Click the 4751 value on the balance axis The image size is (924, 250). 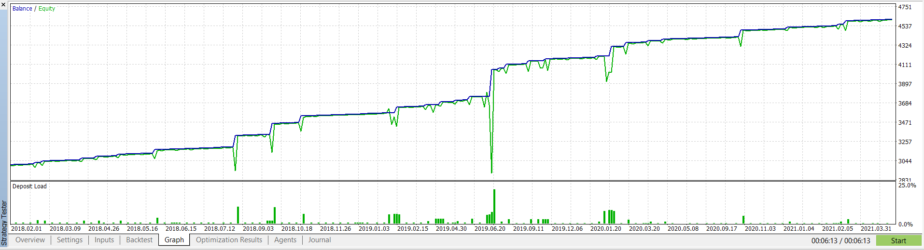(x=905, y=7)
